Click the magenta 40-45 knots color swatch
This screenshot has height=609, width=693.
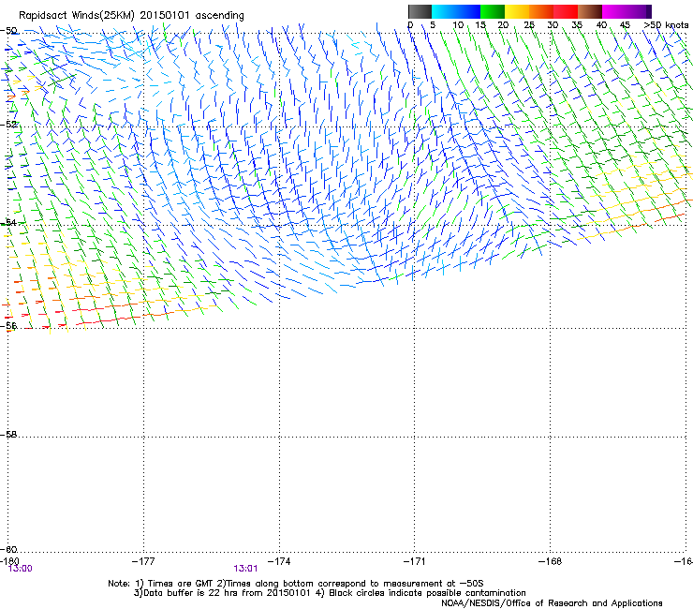click(x=614, y=11)
